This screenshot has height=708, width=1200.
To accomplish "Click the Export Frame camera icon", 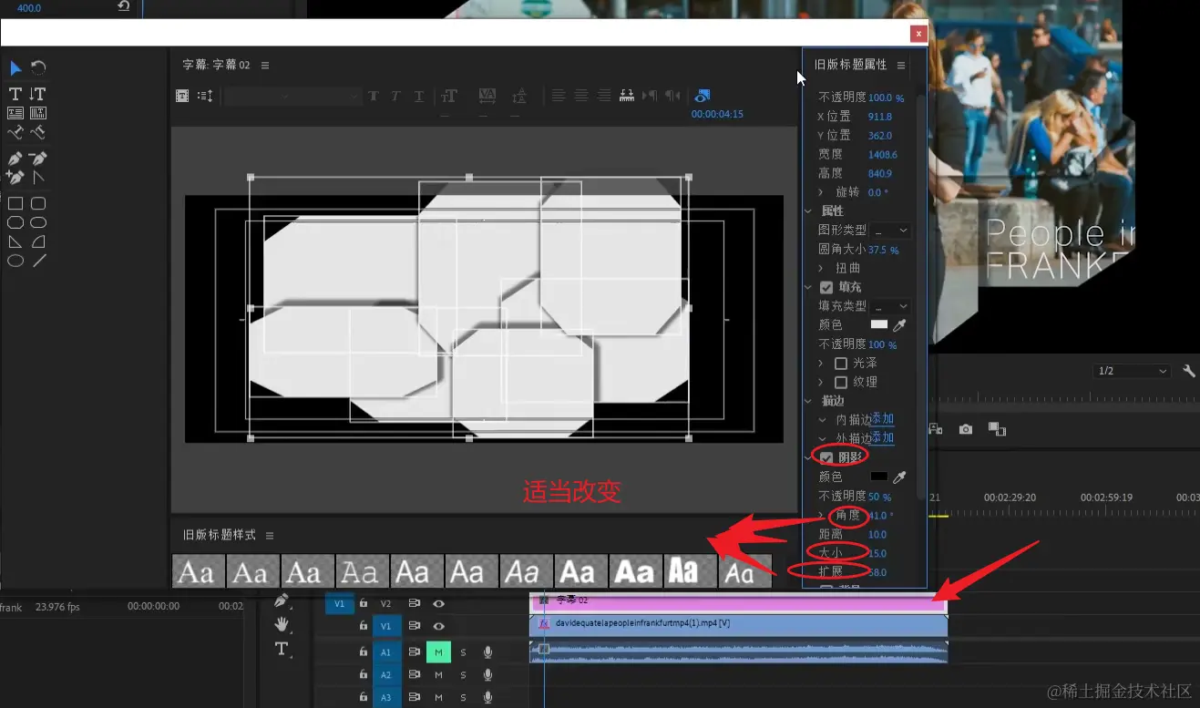I will click(x=965, y=429).
